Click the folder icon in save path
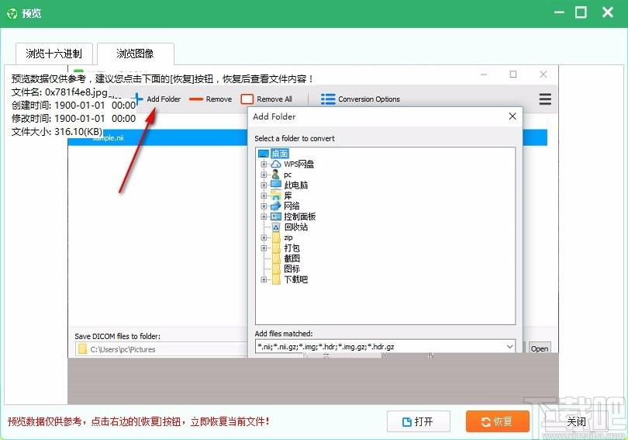Viewport: 628px width, 440px height. coord(82,349)
